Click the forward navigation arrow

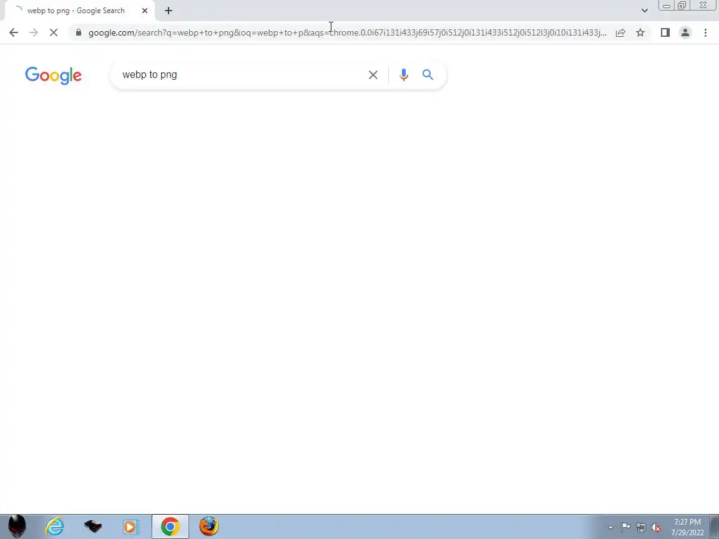(34, 32)
